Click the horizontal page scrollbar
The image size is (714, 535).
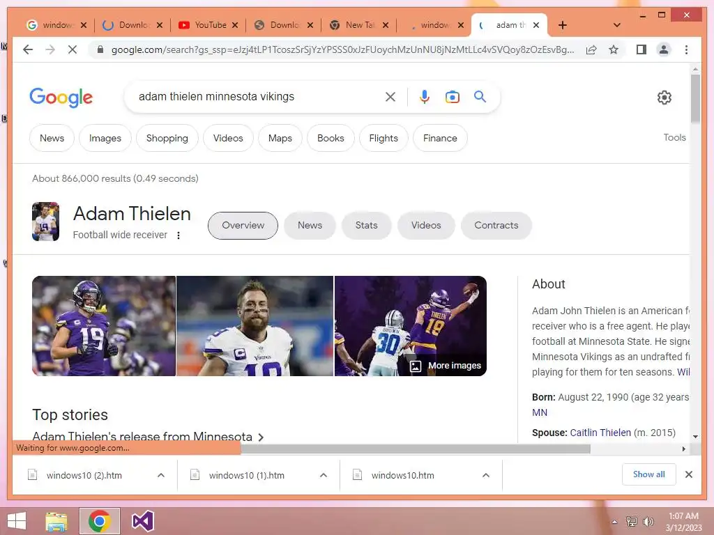[x=416, y=449]
